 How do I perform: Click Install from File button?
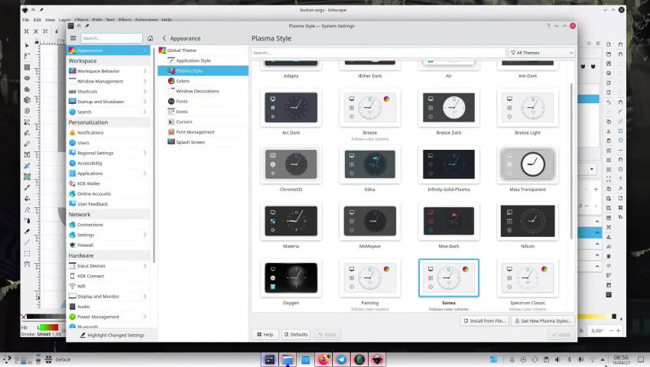point(485,321)
